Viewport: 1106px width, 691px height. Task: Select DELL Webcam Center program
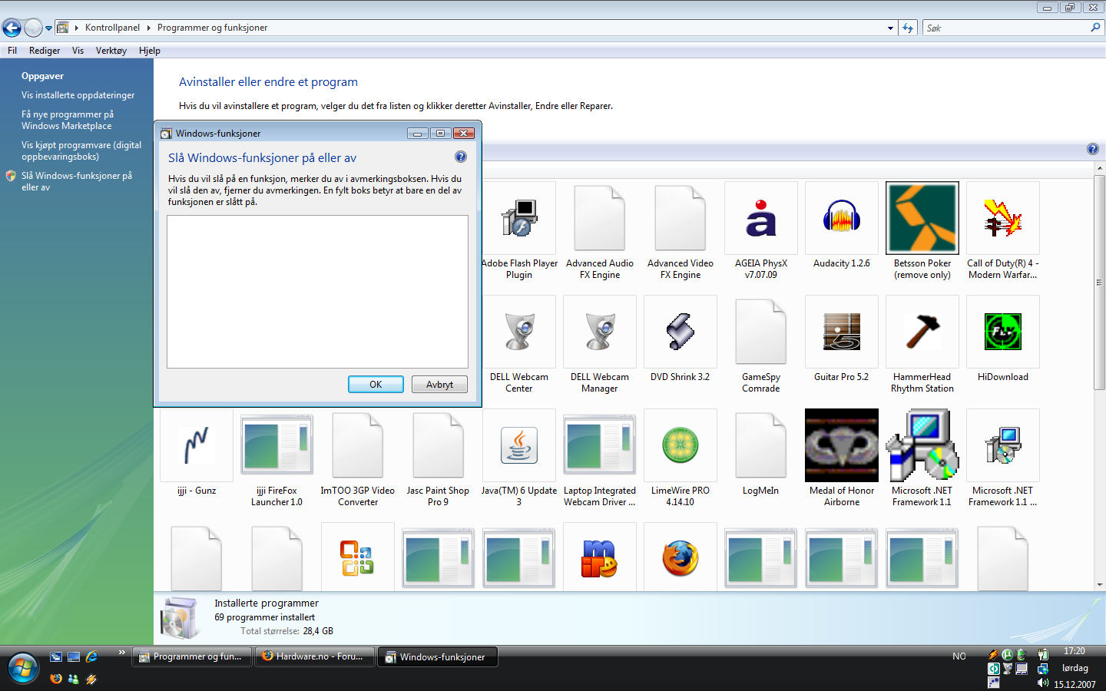(519, 345)
